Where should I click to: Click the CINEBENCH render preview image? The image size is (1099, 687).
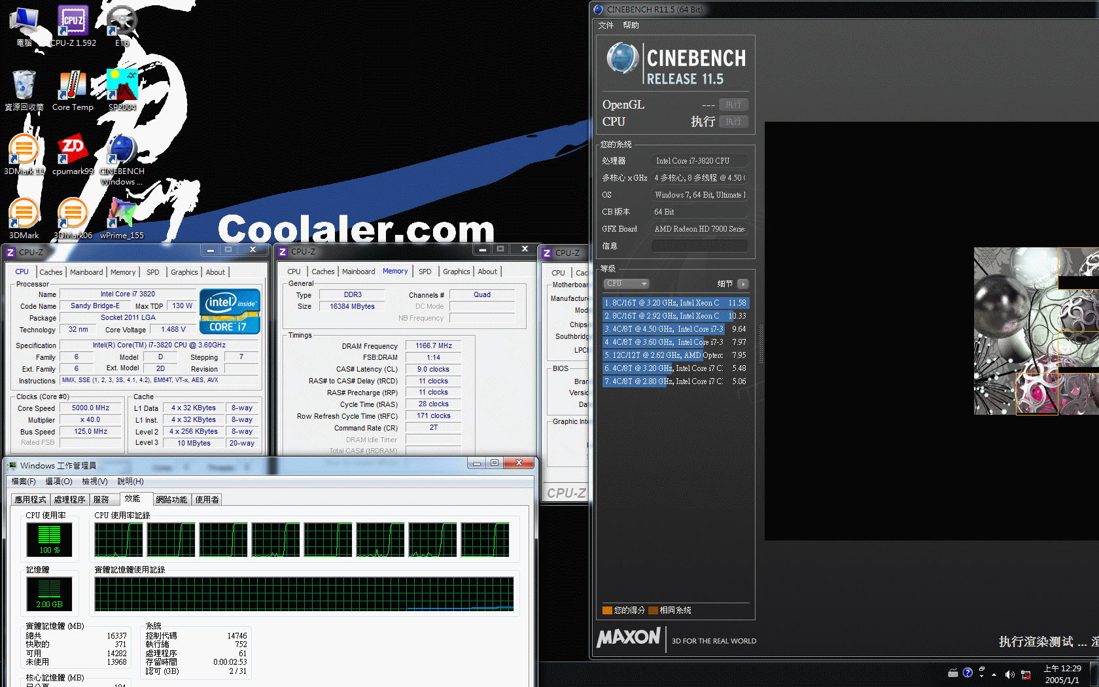pyautogui.click(x=1036, y=331)
